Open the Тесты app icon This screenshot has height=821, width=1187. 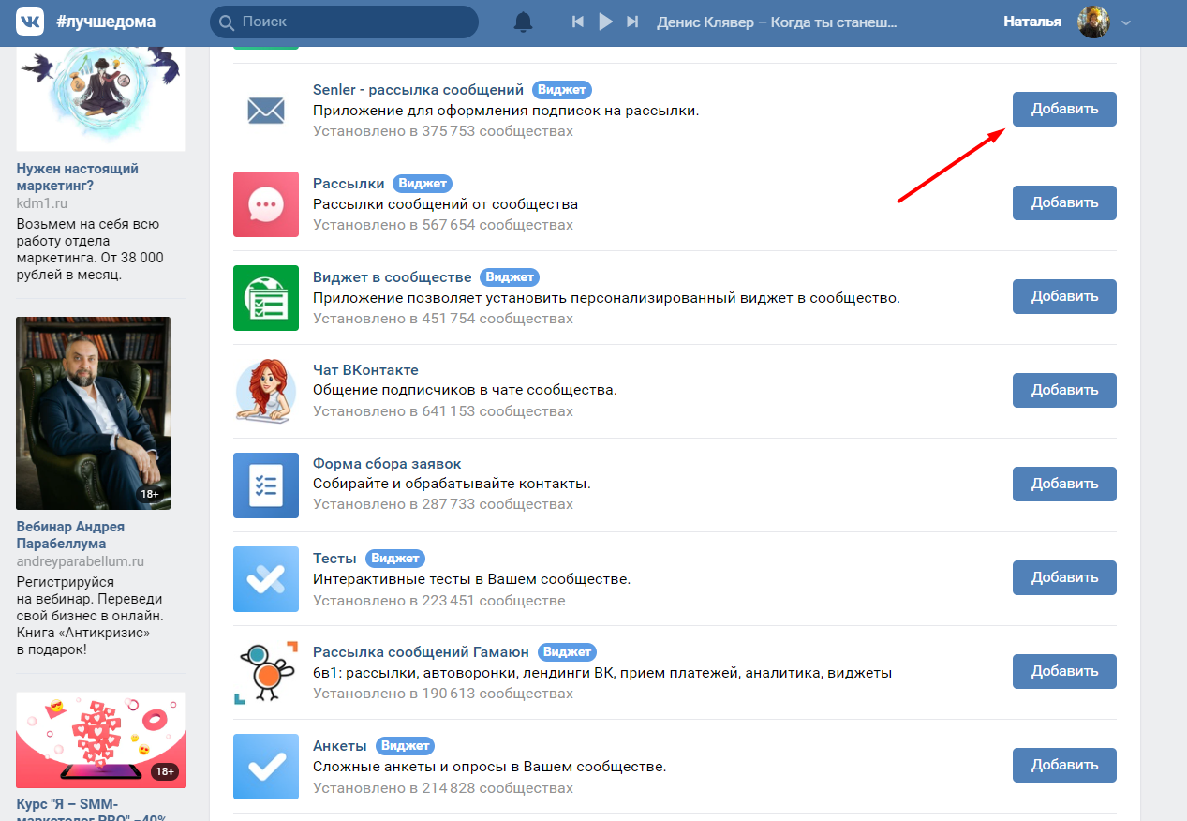point(266,579)
